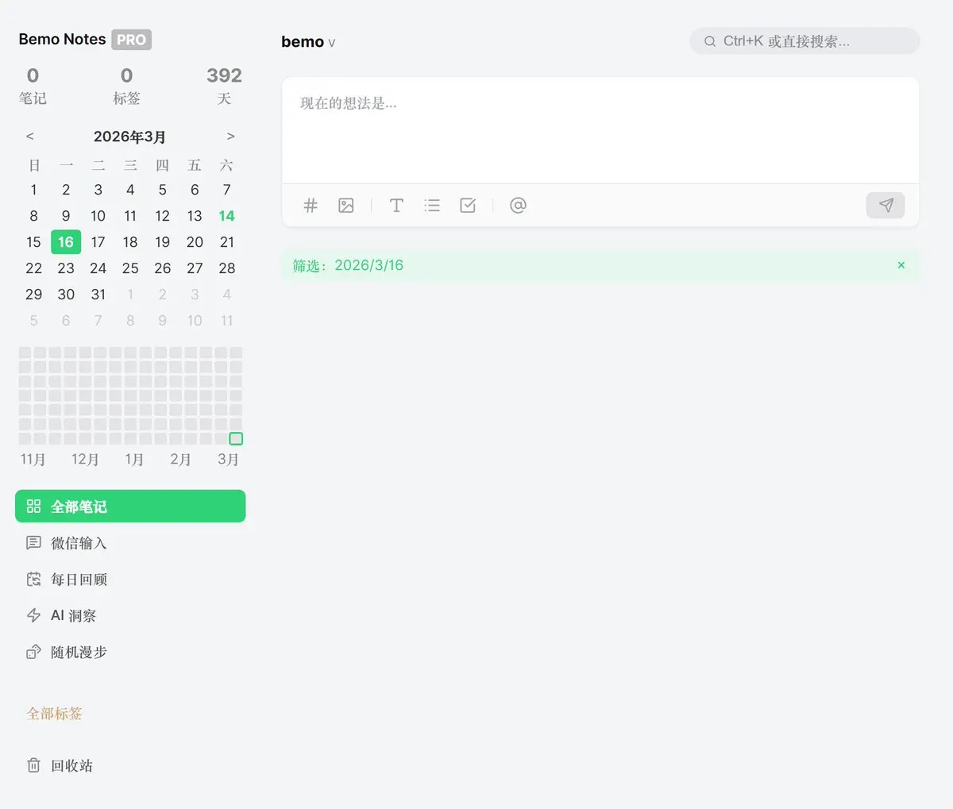Select March 28 in the calendar
This screenshot has width=953, height=809.
click(227, 268)
